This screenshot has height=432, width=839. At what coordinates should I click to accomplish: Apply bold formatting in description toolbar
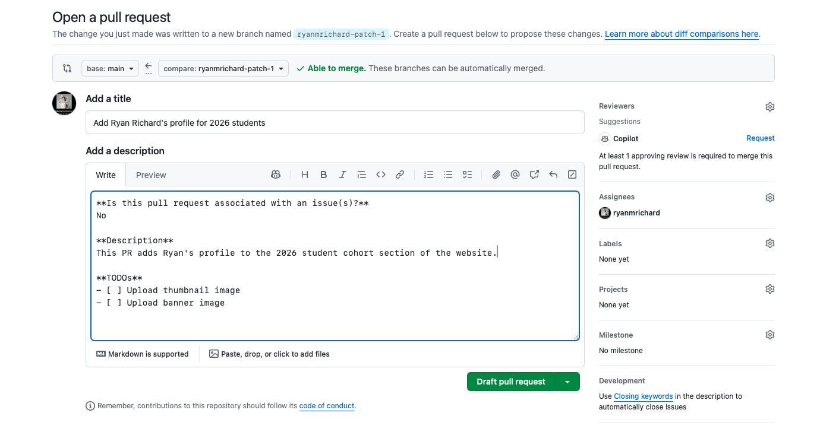click(x=324, y=174)
